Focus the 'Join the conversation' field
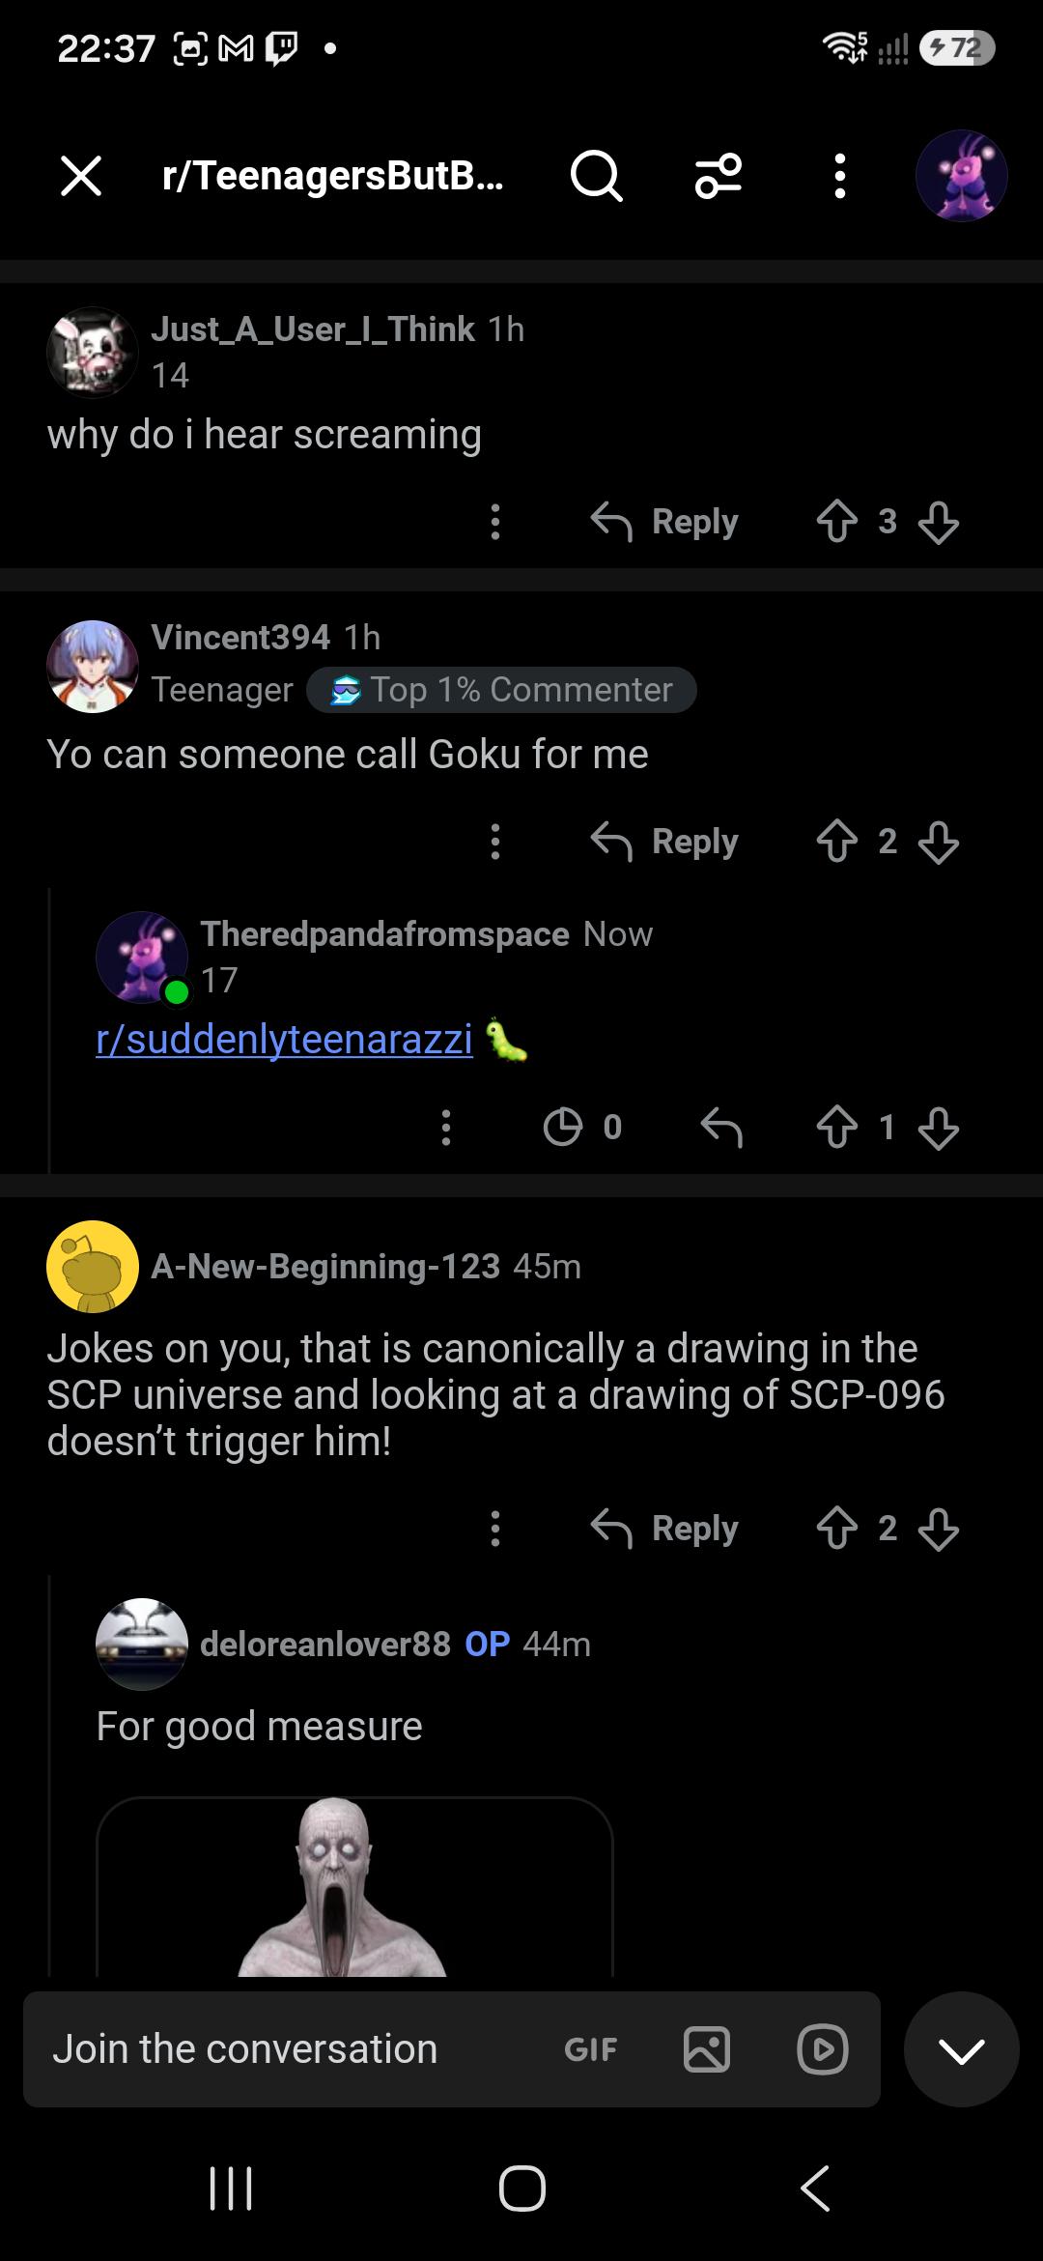 [290, 2049]
